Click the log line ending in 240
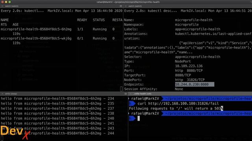Screen dimensions: 252x141 [57, 118]
